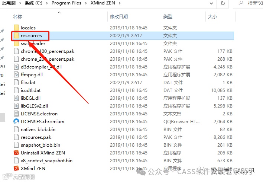This screenshot has width=263, height=182.
Task: Click XMind ZEN application icon
Action: coord(16,168)
